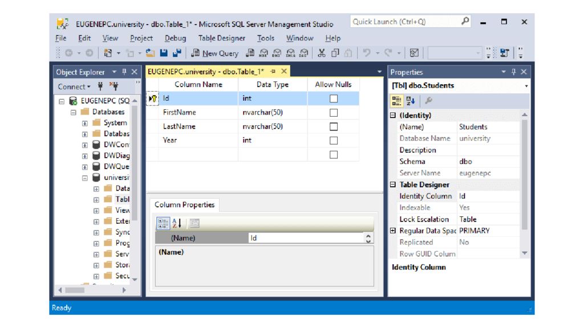
Task: Open the Connect dropdown in Object Explorer
Action: click(74, 87)
